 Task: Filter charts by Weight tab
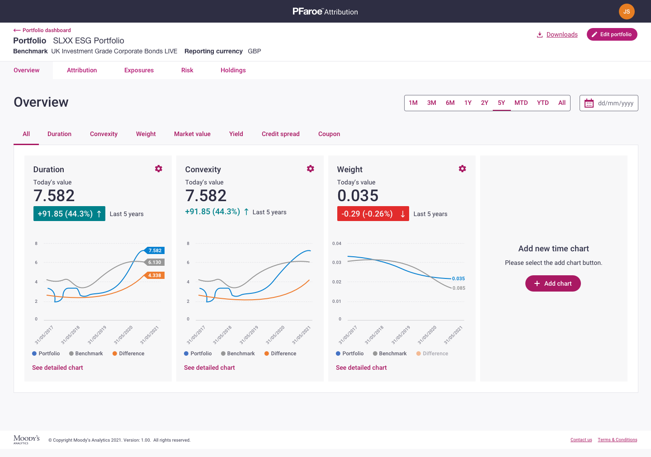point(146,134)
